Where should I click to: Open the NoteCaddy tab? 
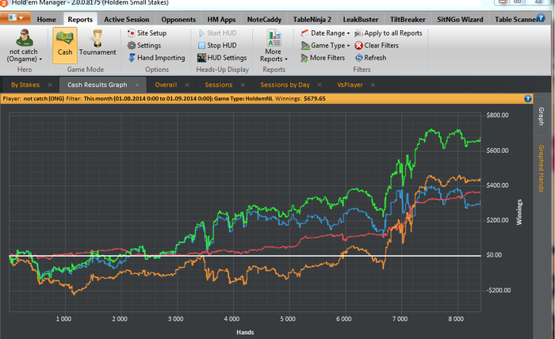(x=264, y=20)
